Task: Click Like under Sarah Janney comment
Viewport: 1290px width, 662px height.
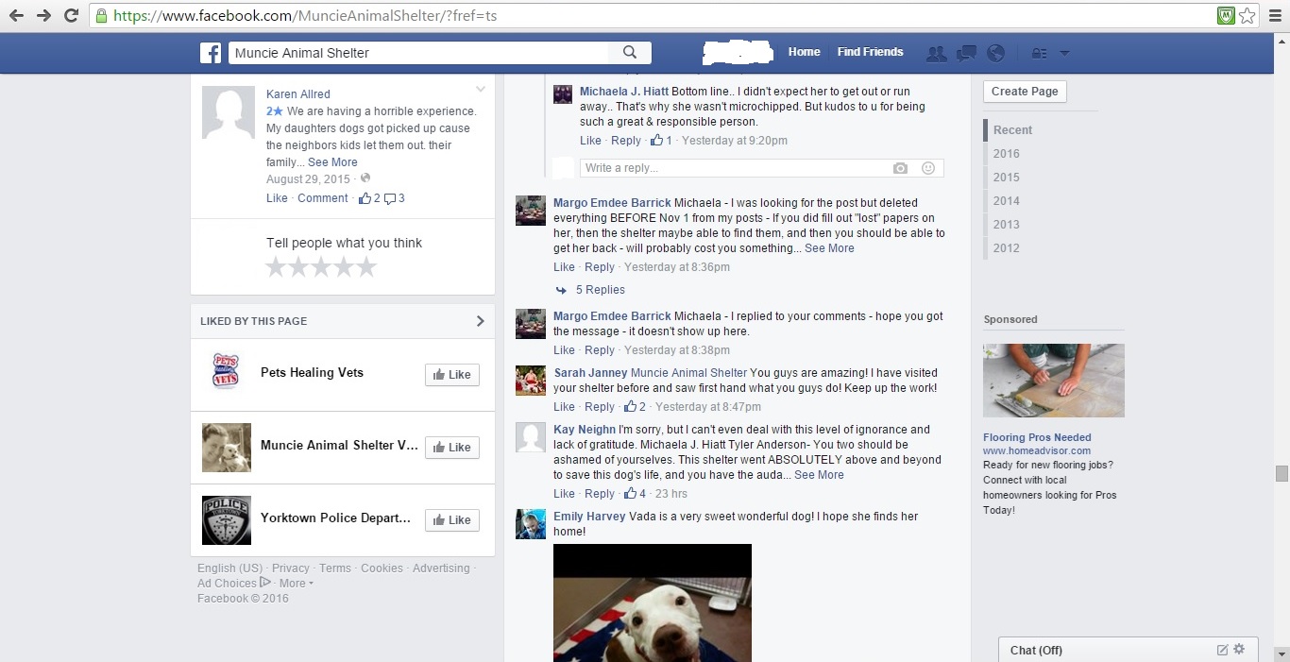Action: coord(564,407)
